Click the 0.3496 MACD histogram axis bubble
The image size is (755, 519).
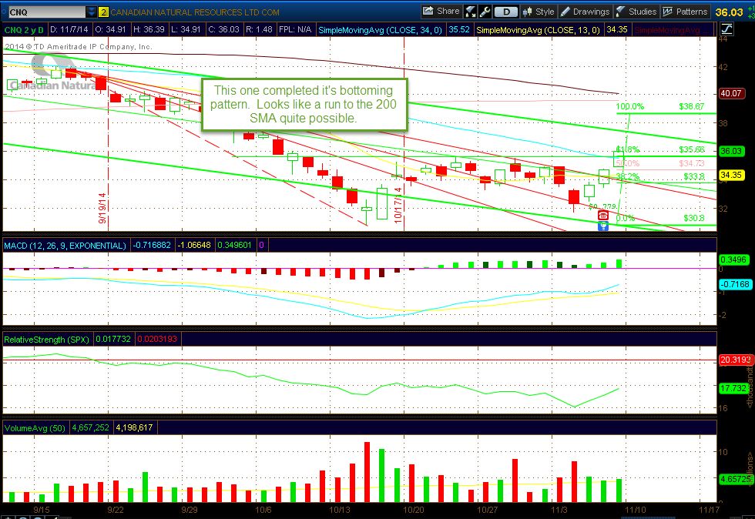(733, 260)
